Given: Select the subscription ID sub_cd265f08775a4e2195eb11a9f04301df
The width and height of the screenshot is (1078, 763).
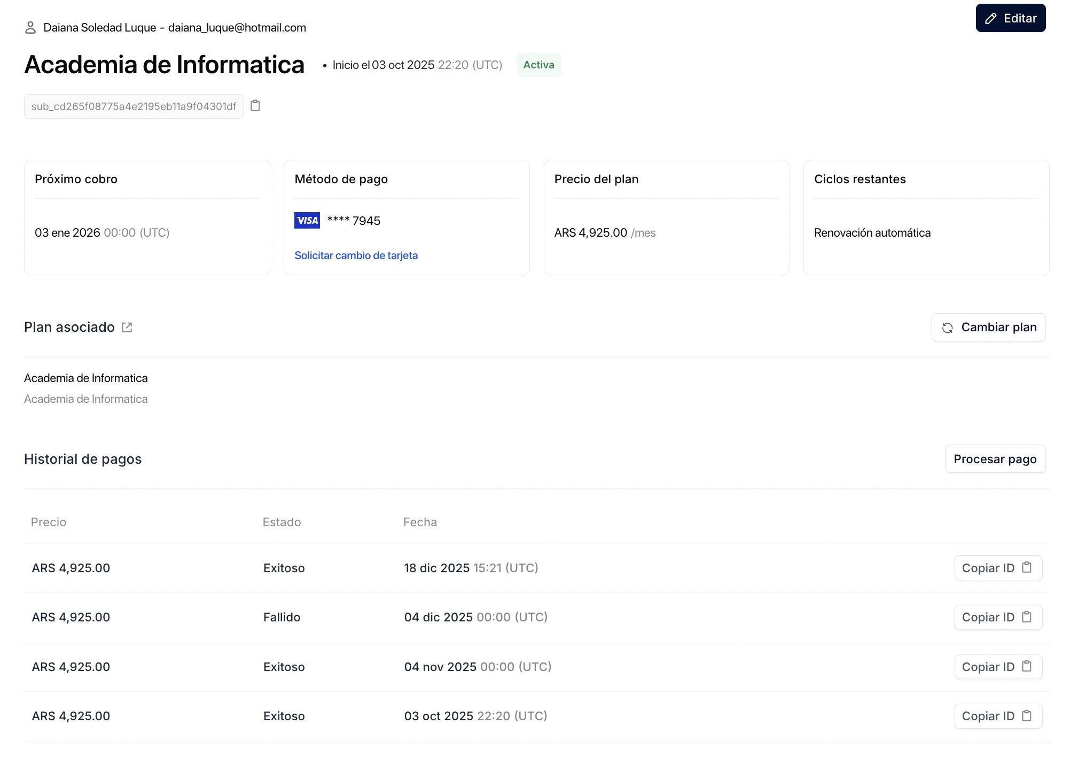Looking at the screenshot, I should [x=134, y=106].
